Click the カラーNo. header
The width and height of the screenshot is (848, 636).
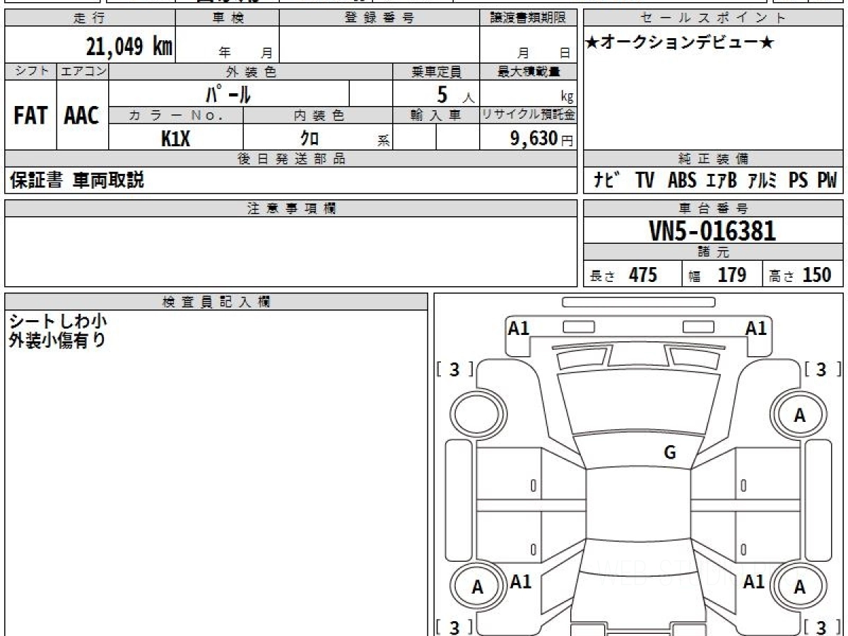(176, 115)
